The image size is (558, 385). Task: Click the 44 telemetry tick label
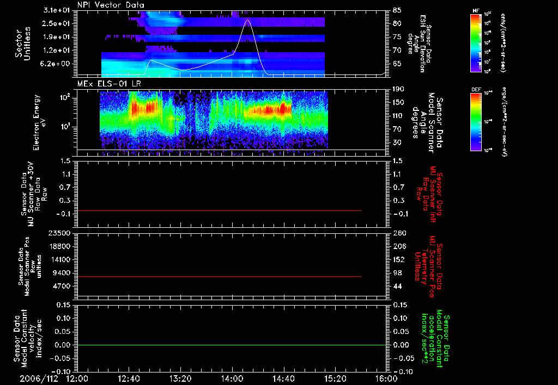coord(397,286)
